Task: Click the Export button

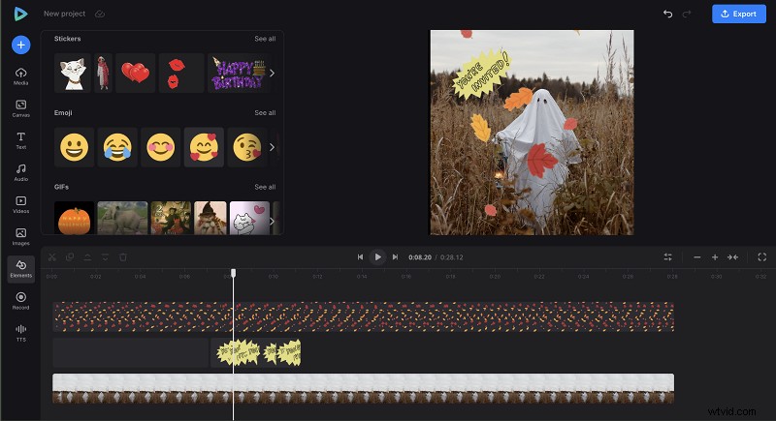Action: pyautogui.click(x=738, y=14)
